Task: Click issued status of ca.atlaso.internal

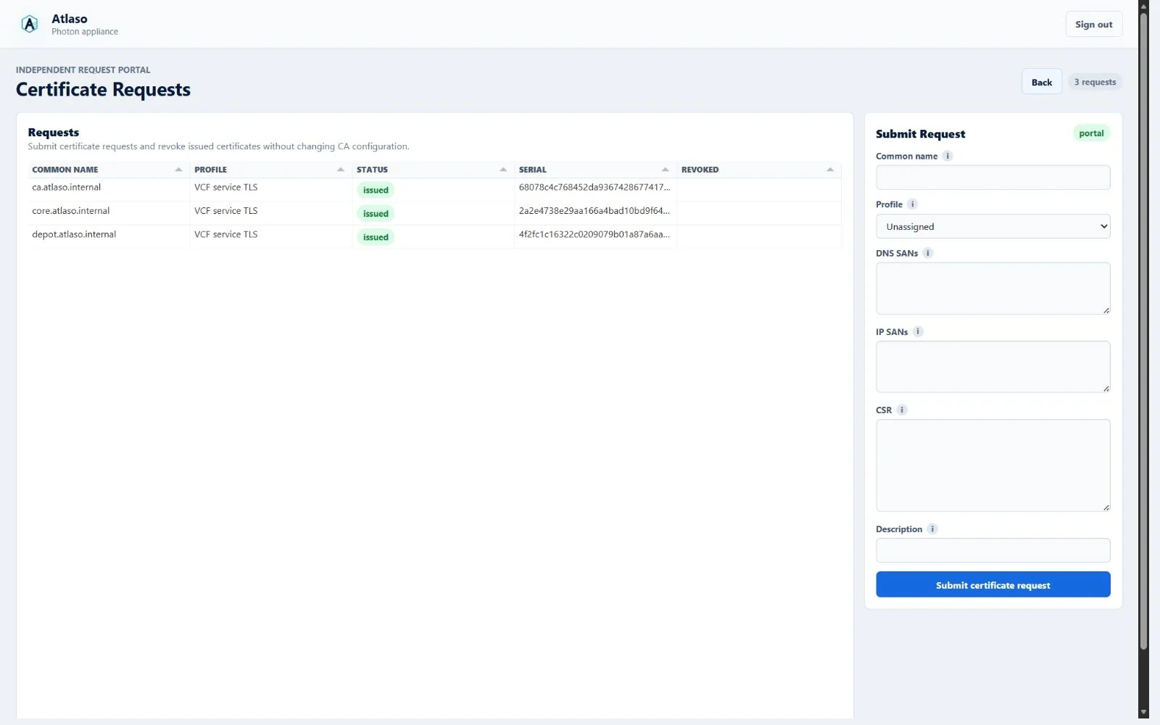Action: tap(376, 190)
